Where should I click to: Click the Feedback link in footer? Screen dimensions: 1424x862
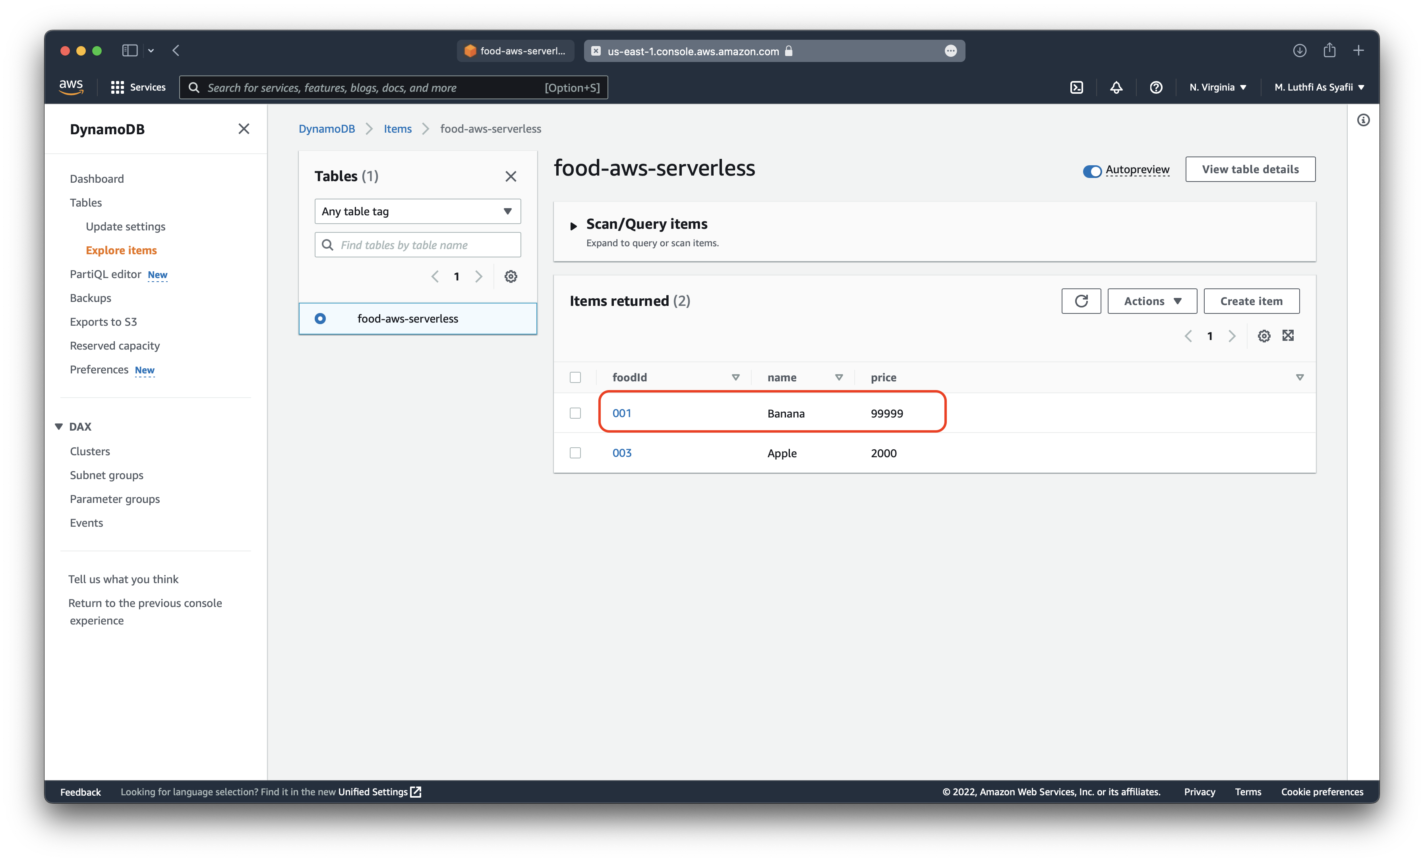80,792
